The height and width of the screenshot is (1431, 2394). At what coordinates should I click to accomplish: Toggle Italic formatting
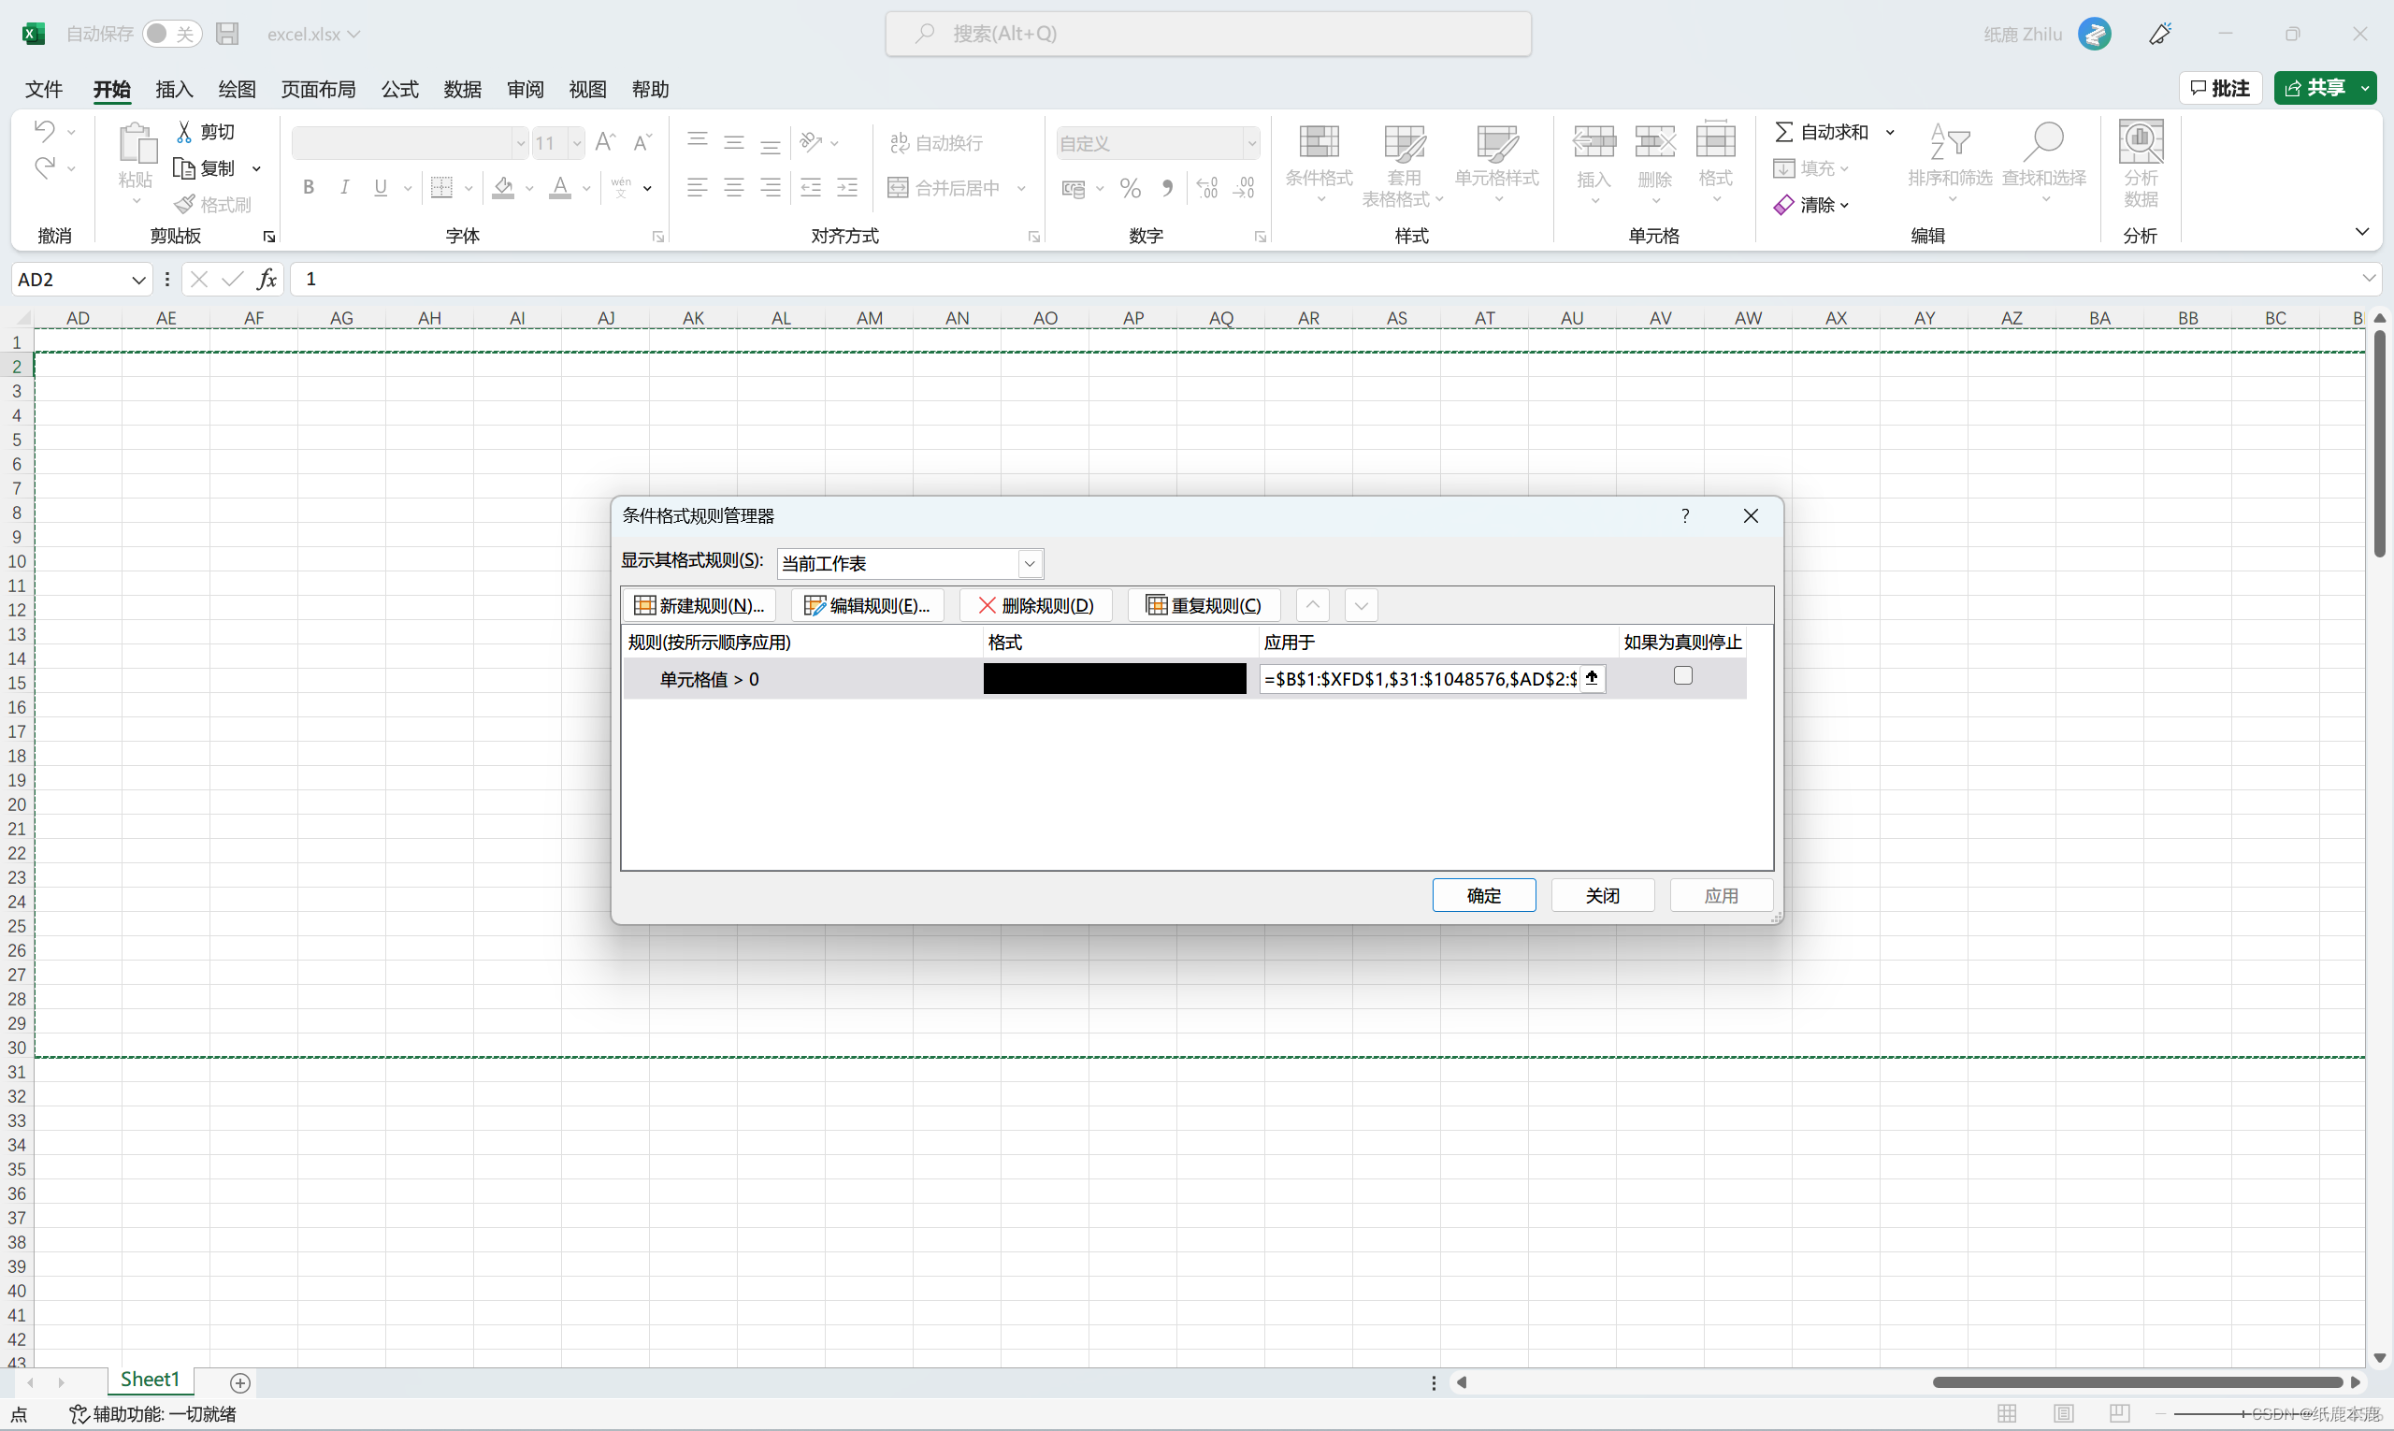[x=344, y=187]
